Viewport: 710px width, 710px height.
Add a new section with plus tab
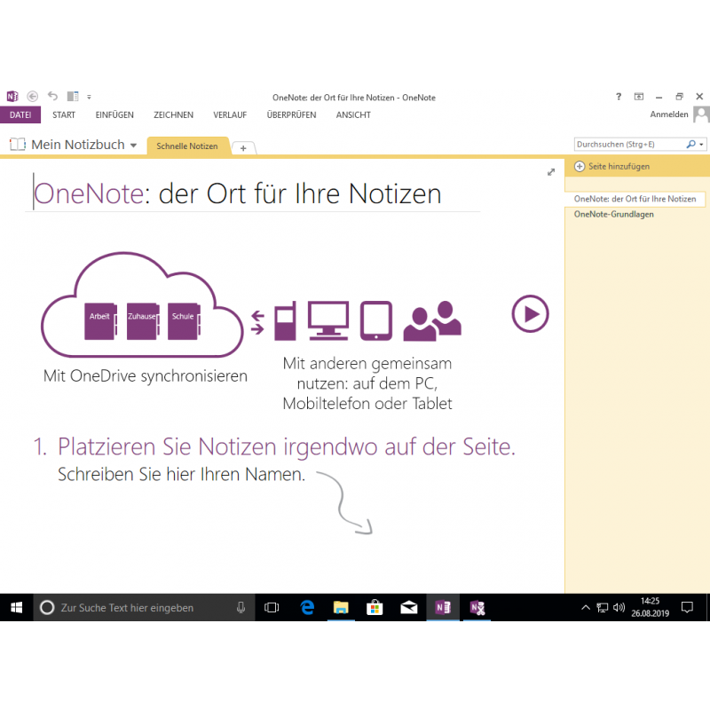point(243,147)
